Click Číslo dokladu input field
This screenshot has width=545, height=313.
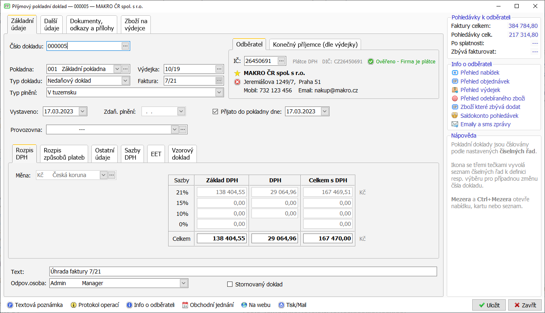(x=84, y=46)
